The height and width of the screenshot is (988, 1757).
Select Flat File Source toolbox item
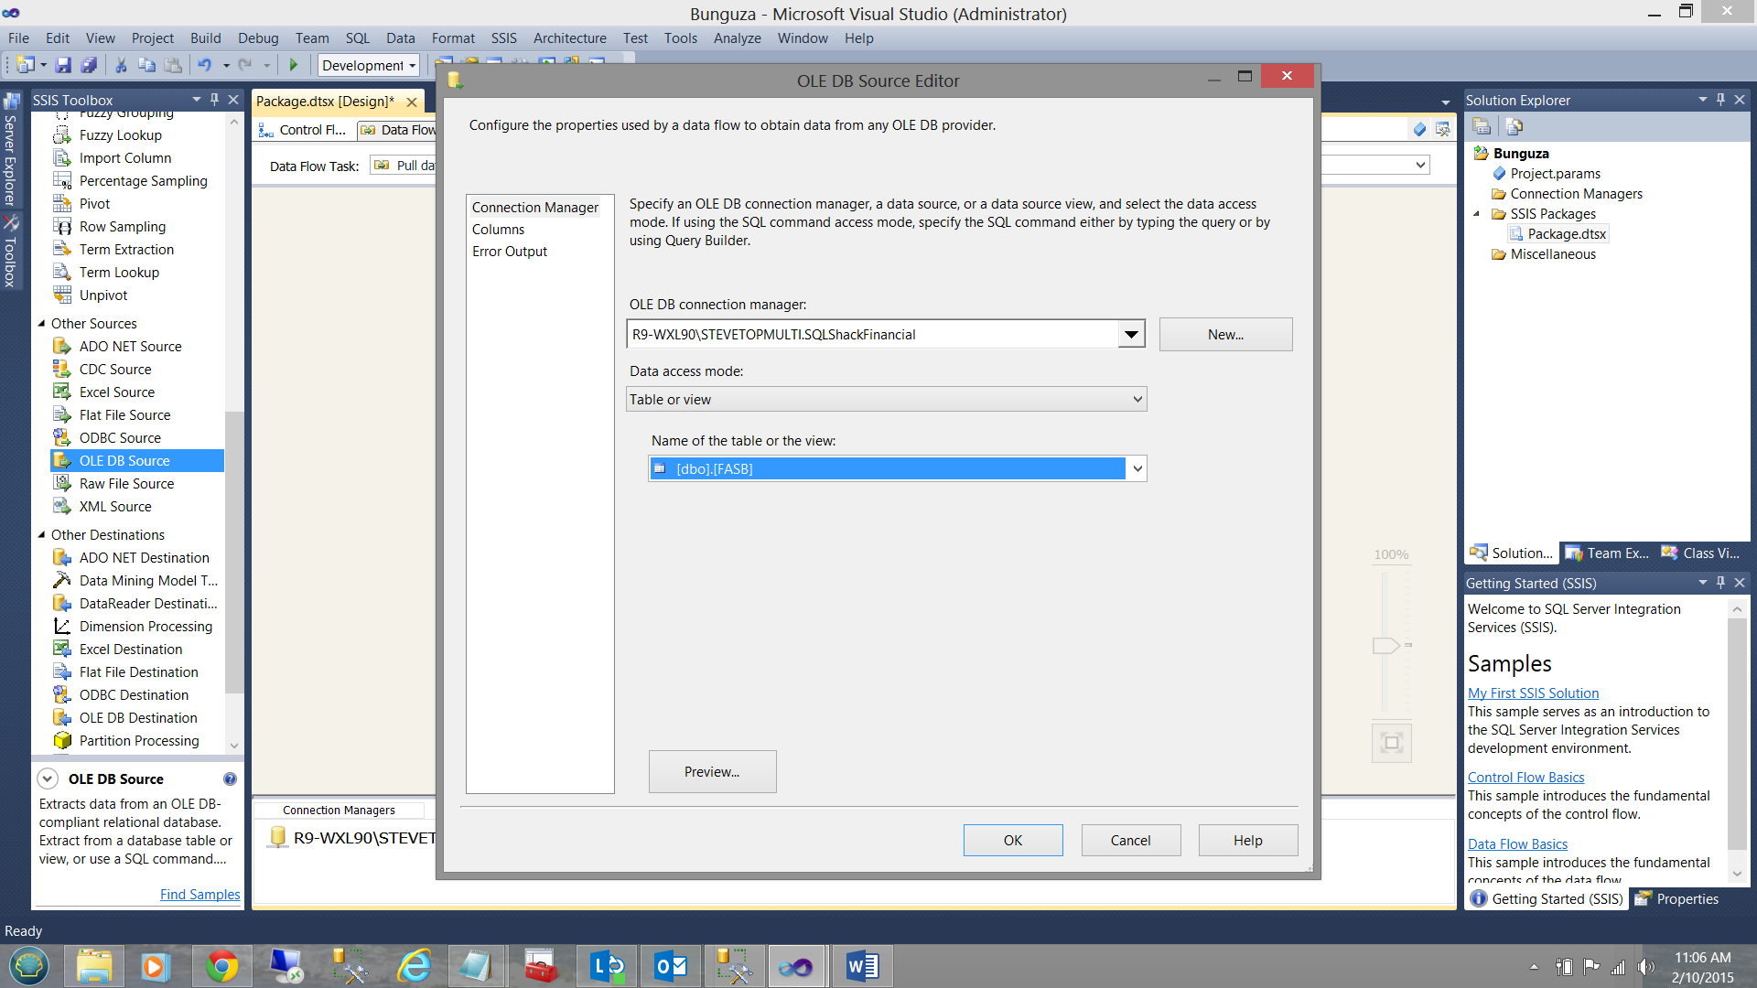(x=124, y=414)
